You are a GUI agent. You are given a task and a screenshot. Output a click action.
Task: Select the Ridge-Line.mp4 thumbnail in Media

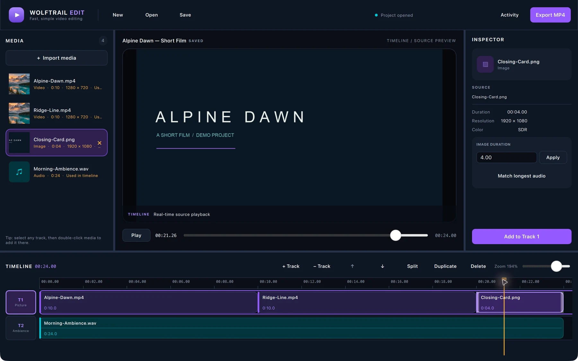19,113
